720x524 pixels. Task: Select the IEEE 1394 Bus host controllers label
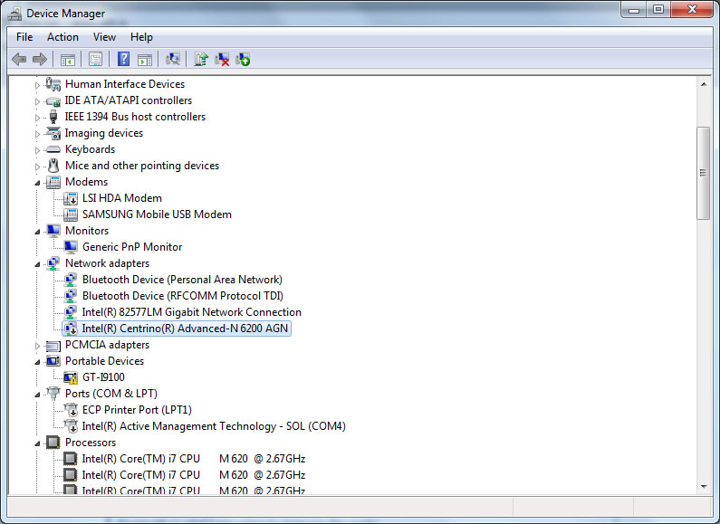(x=136, y=117)
